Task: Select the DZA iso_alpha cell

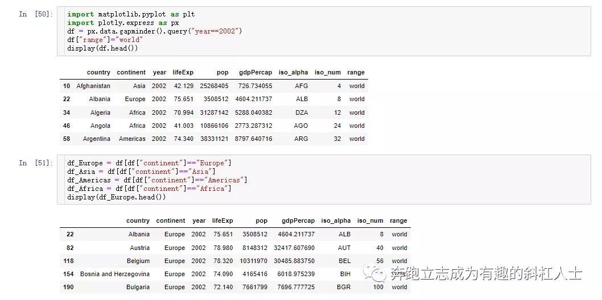Action: coord(302,113)
